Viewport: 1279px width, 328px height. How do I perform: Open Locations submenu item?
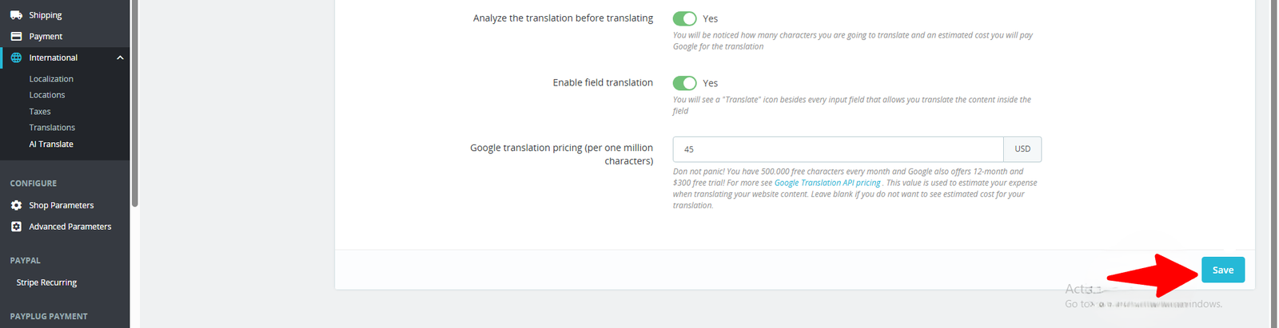coord(47,95)
